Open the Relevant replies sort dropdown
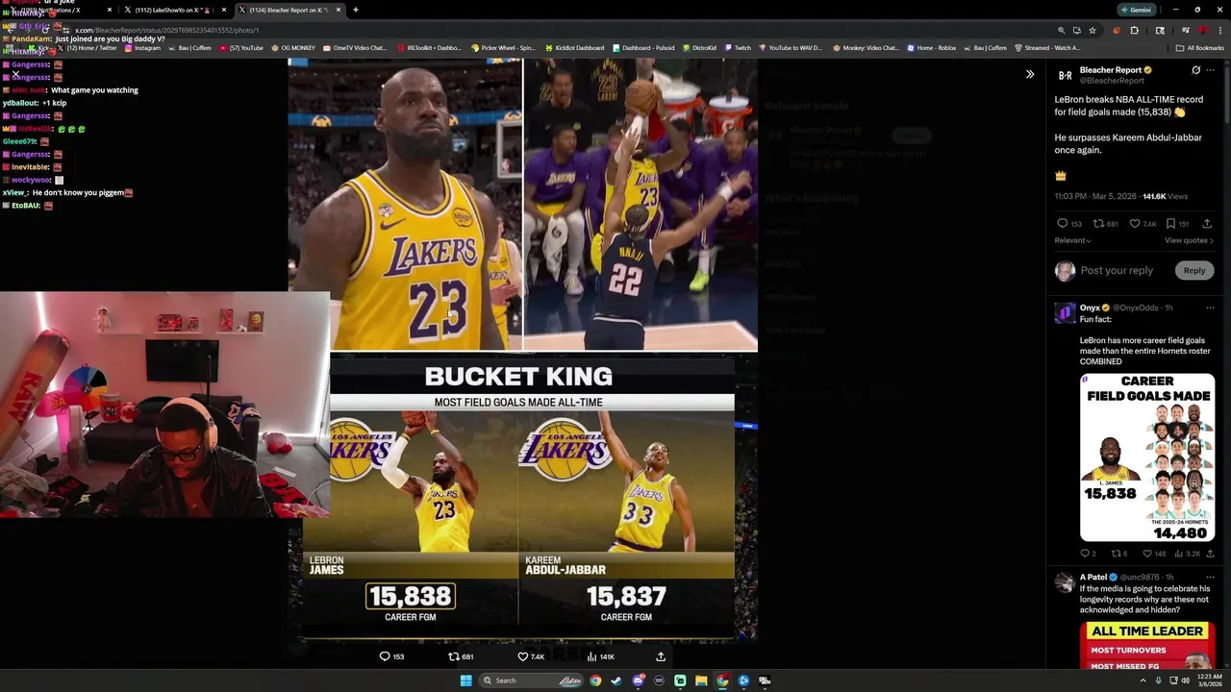Viewport: 1231px width, 692px height. (x=1072, y=240)
